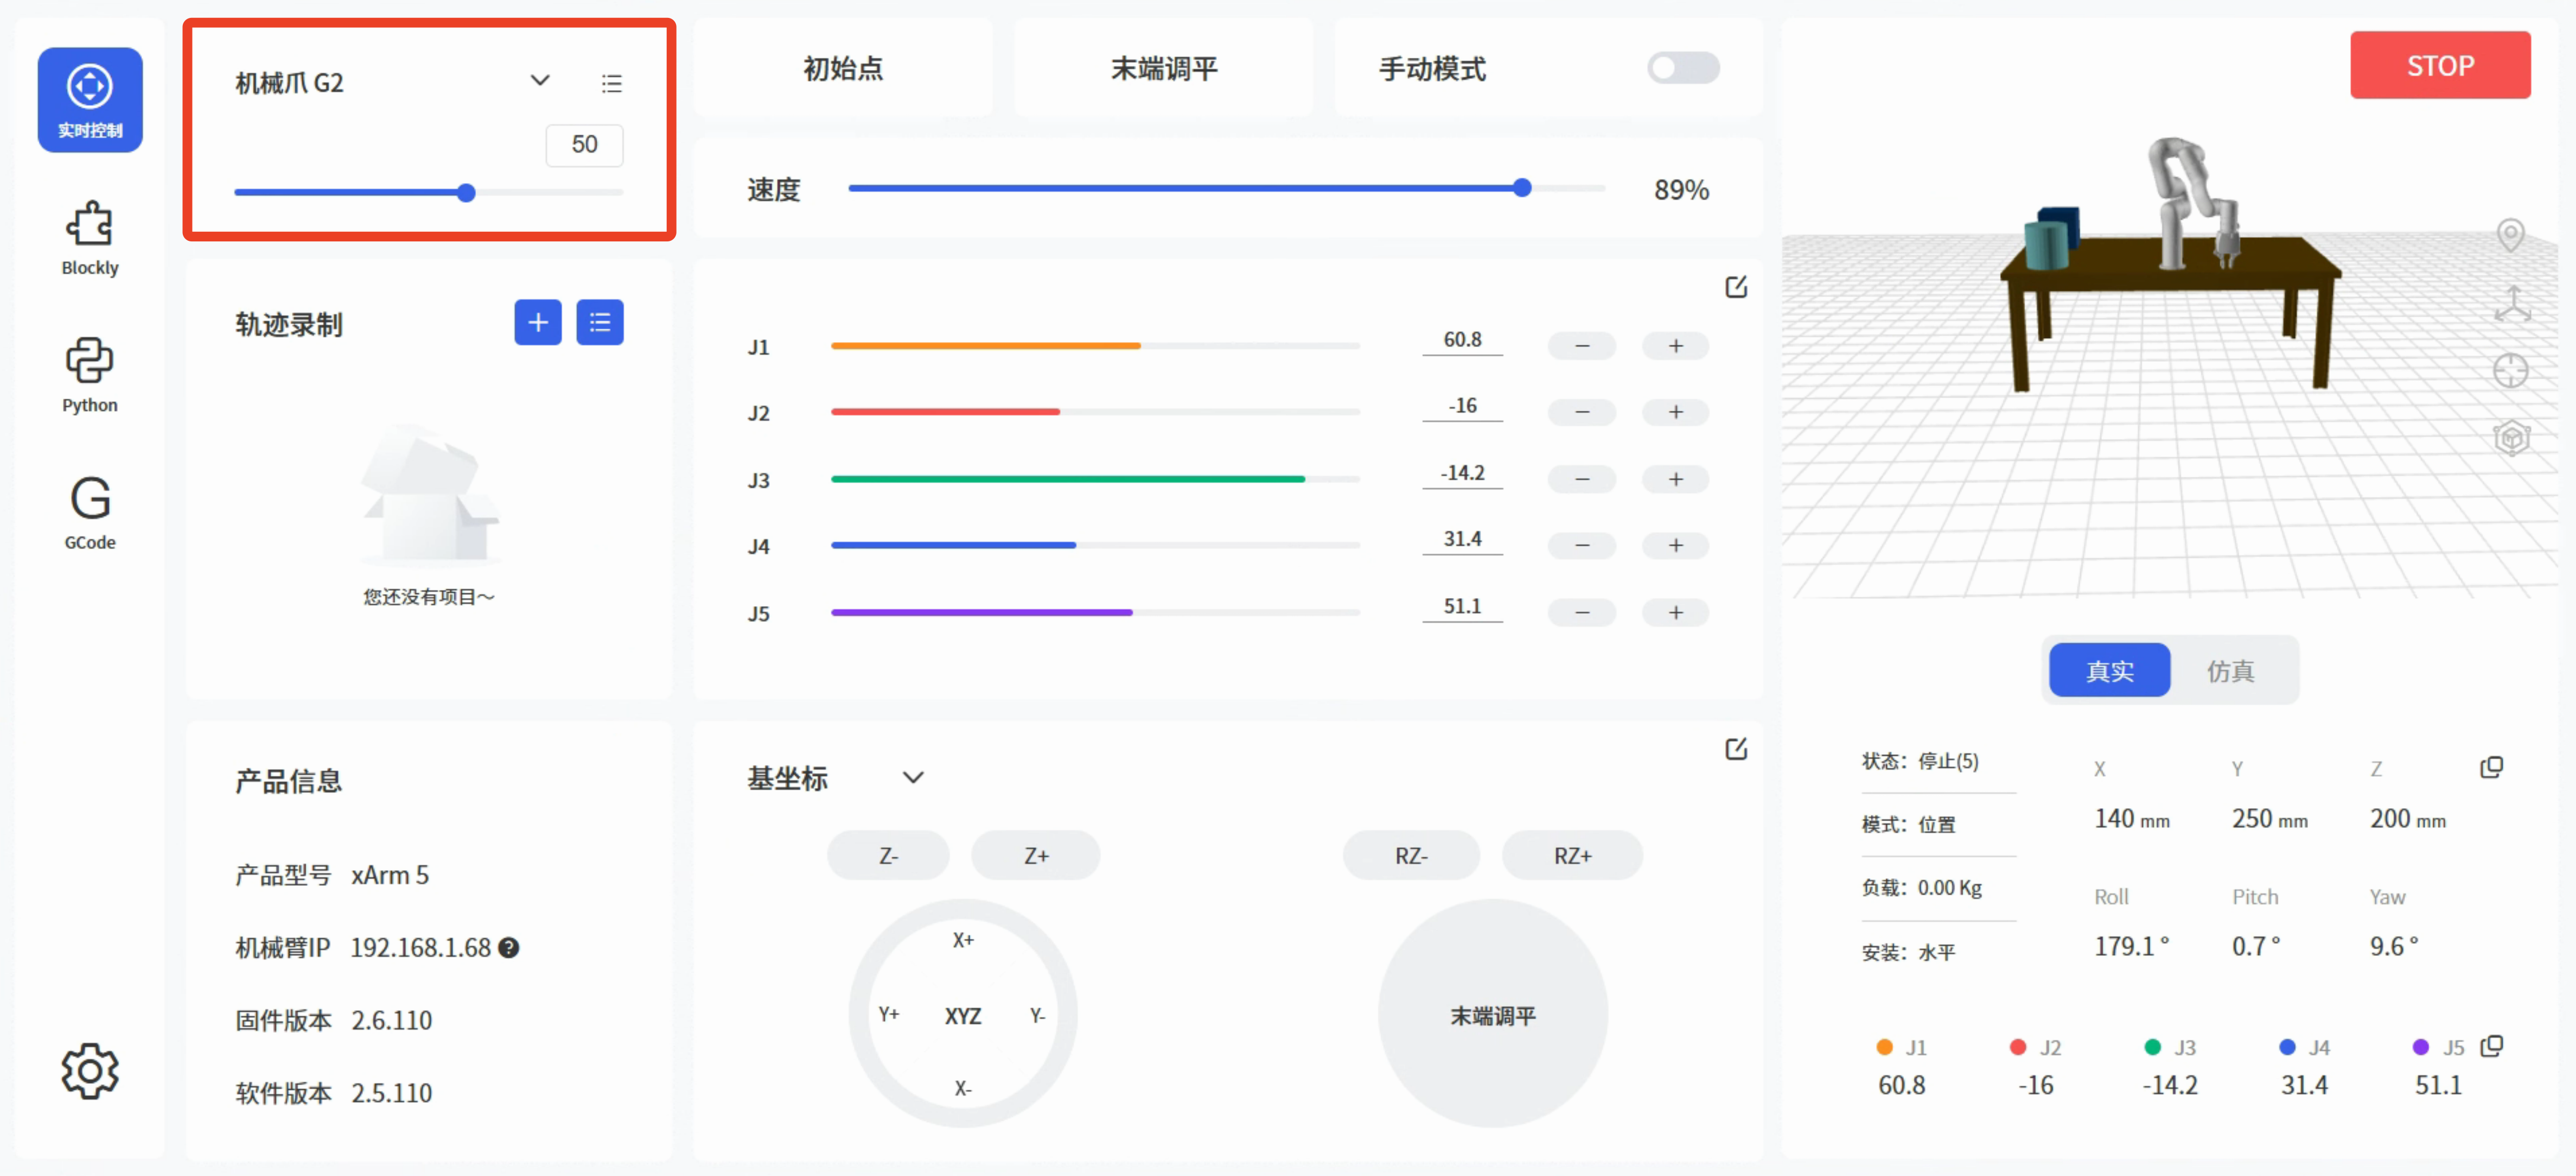The width and height of the screenshot is (2576, 1176).
Task: Increase J1 with its plus stepper
Action: [1676, 345]
